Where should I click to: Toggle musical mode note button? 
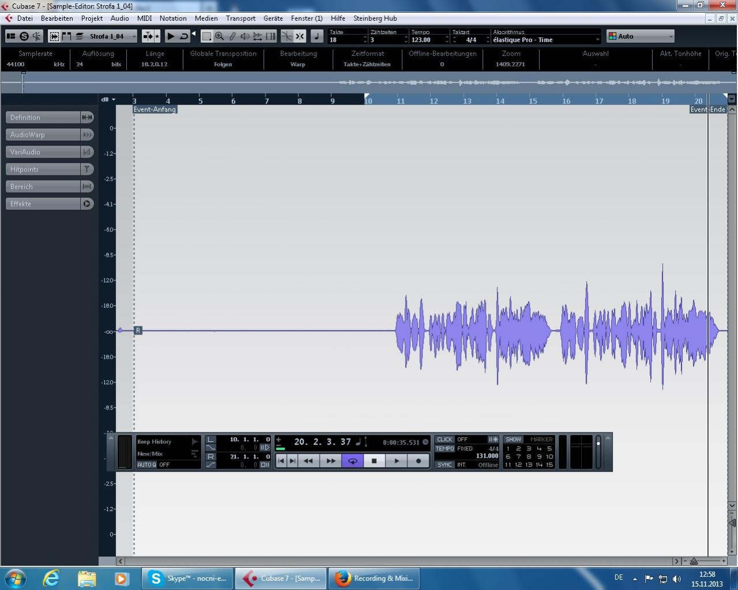(x=317, y=36)
